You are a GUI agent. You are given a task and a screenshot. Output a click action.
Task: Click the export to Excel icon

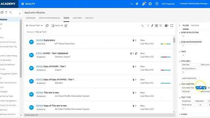pyautogui.click(x=66, y=26)
